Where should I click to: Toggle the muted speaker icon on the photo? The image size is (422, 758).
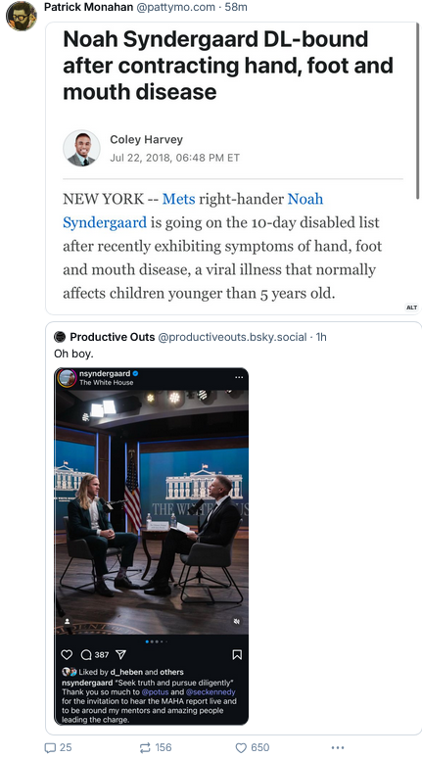[236, 621]
